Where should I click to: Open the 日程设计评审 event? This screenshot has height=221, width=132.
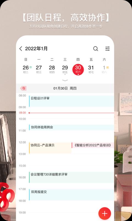point(71,101)
